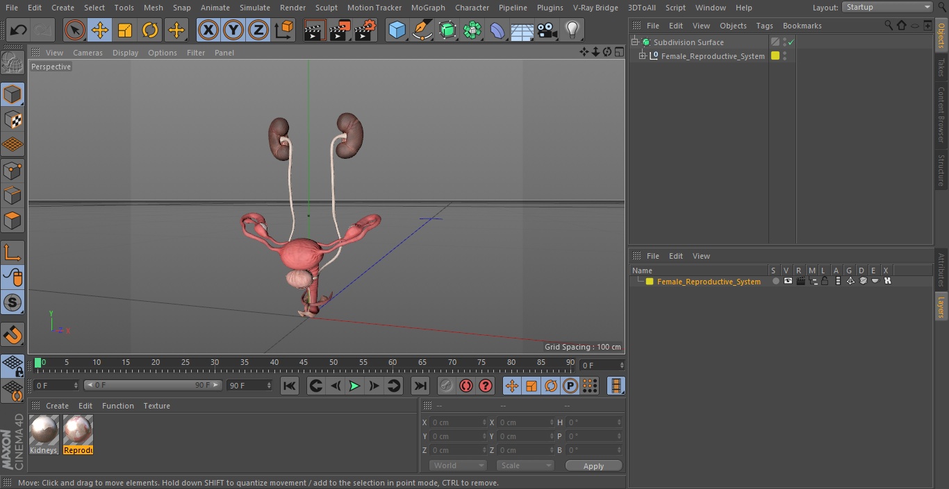Add a Cube primitive object
Screen dimensions: 949x489
click(397, 30)
